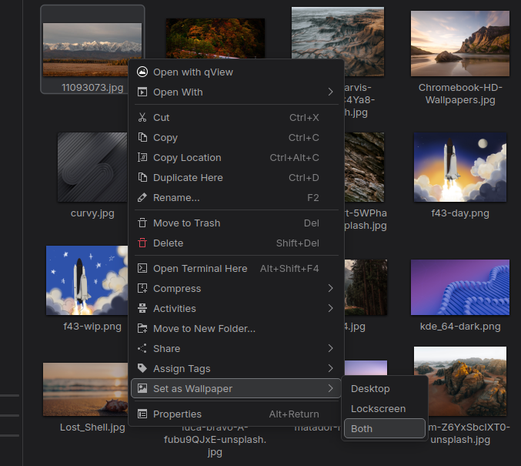Select Move to New Folder...
This screenshot has width=521, height=466.
[x=236, y=329]
